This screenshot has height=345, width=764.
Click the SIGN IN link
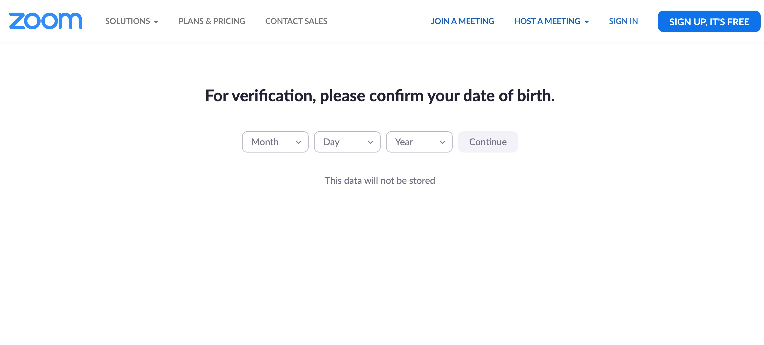[623, 21]
